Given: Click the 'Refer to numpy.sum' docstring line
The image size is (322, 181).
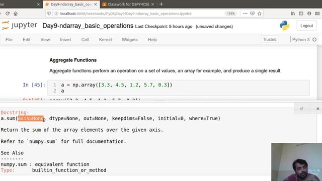Looking at the screenshot, I should pyautogui.click(x=63, y=141).
